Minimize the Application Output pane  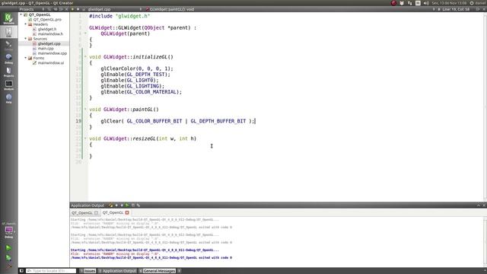pyautogui.click(x=479, y=205)
